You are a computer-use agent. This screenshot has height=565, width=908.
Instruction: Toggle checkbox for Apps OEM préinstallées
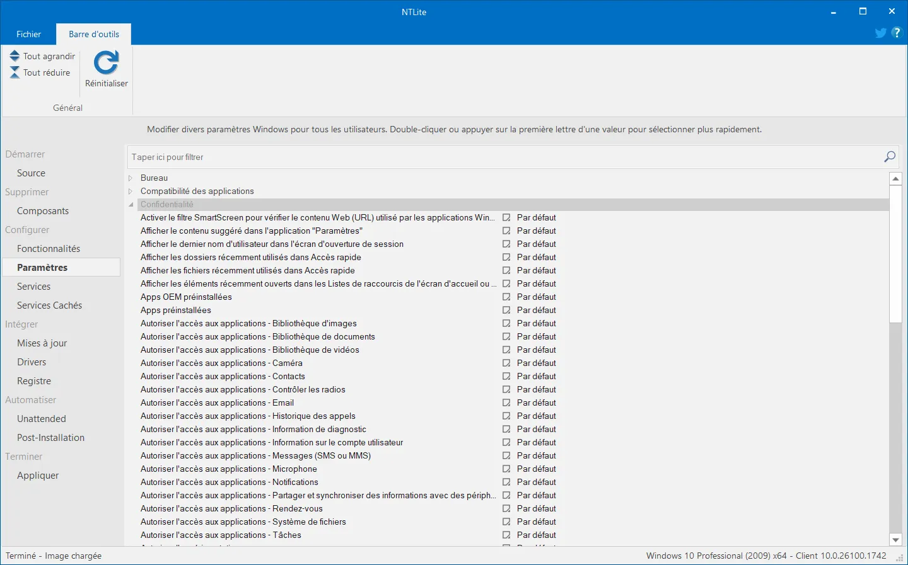pyautogui.click(x=506, y=297)
